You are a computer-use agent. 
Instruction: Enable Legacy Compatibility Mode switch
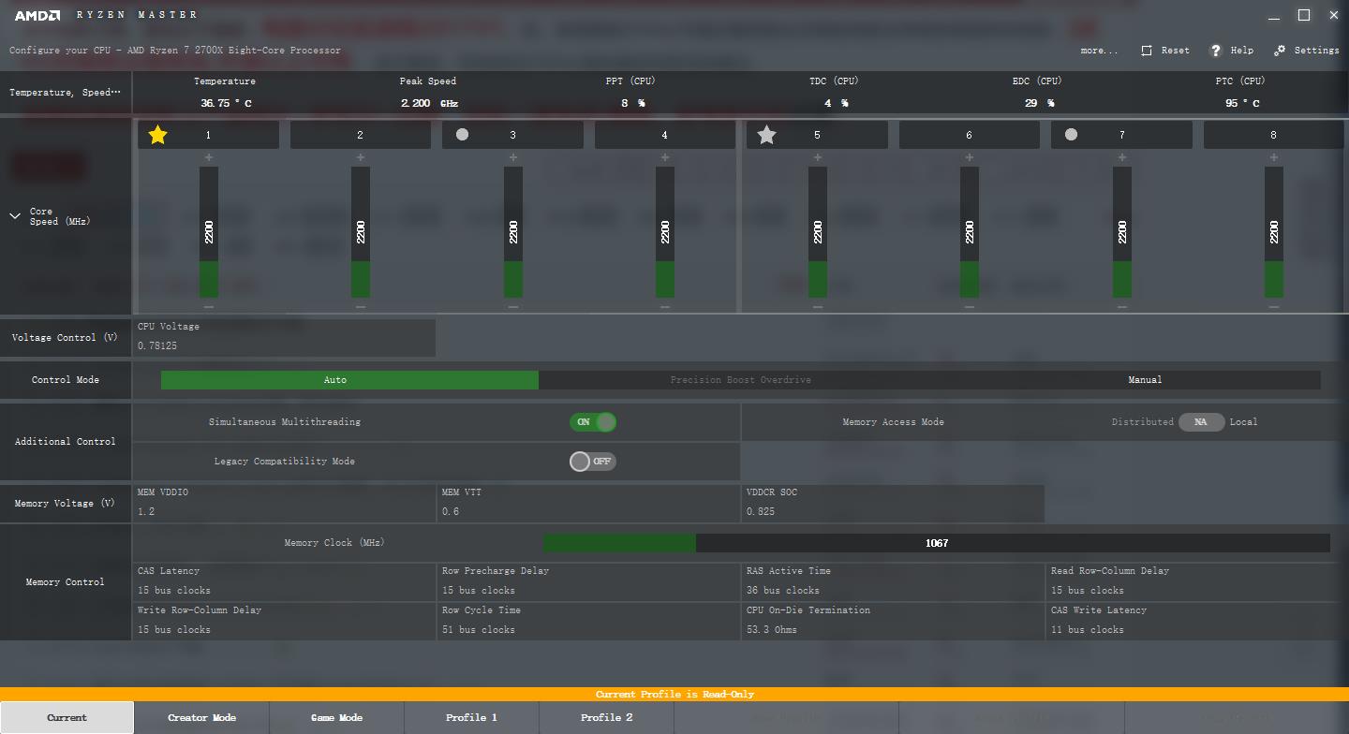point(593,462)
